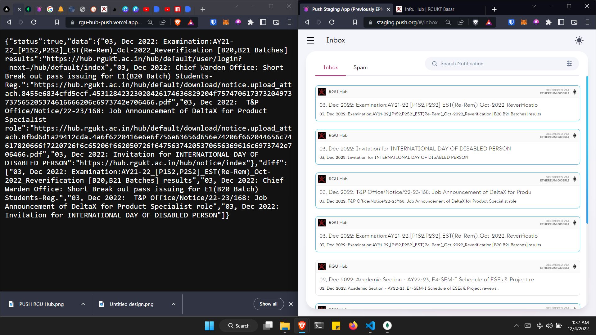
Task: Close the downloads bar
Action: click(291, 304)
